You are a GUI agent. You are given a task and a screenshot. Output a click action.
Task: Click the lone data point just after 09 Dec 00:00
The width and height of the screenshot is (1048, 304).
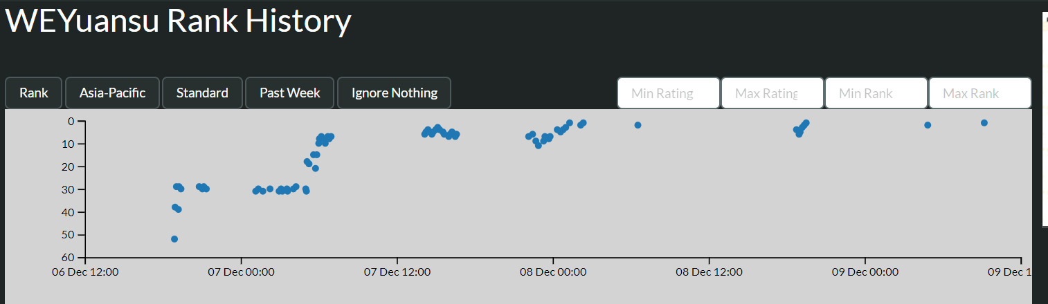coord(928,125)
